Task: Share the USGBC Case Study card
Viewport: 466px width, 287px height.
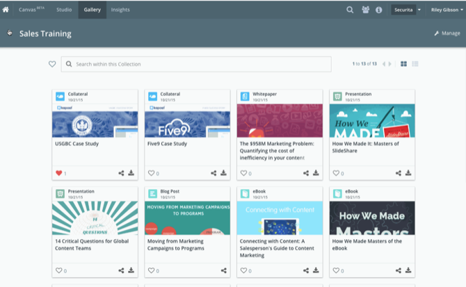Action: (121, 173)
